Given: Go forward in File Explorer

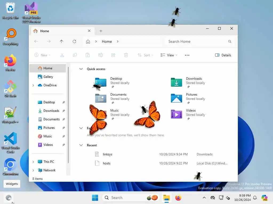Looking at the screenshot, I should pos(49,41).
